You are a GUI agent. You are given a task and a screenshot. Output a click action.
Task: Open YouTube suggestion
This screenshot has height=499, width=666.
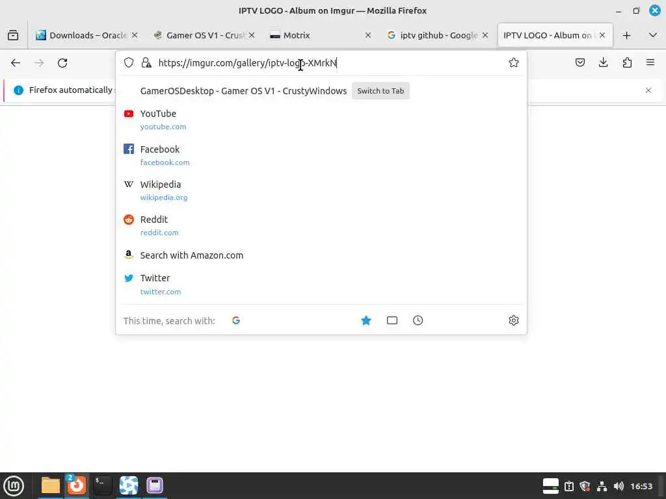(321, 120)
